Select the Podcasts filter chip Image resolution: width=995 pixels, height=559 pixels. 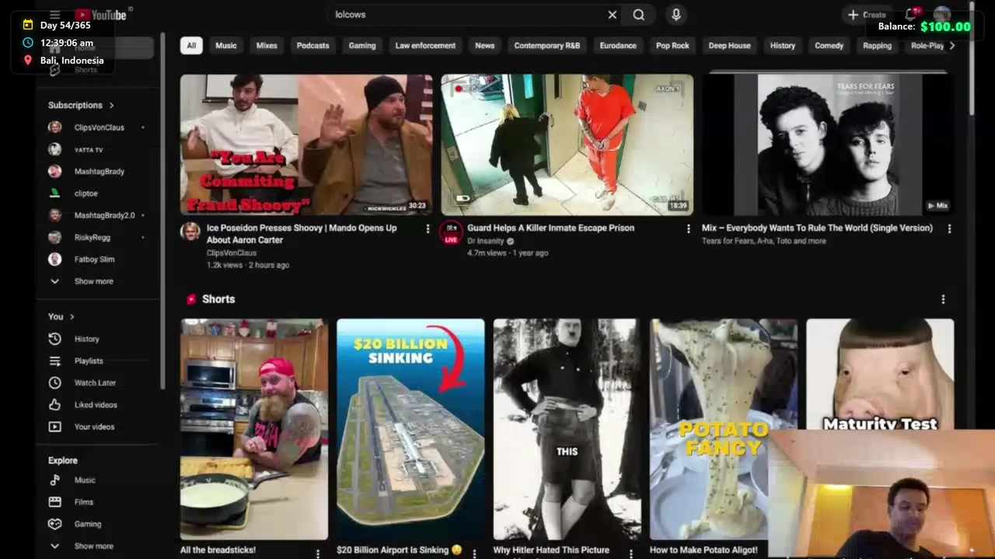[312, 46]
